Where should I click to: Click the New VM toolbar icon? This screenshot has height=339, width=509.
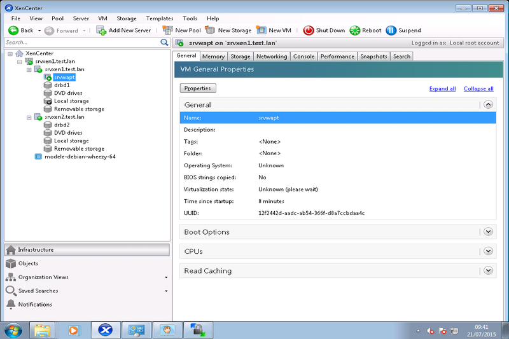(261, 30)
